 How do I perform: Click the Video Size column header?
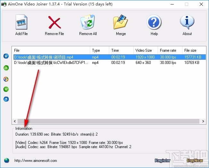[x=146, y=50]
